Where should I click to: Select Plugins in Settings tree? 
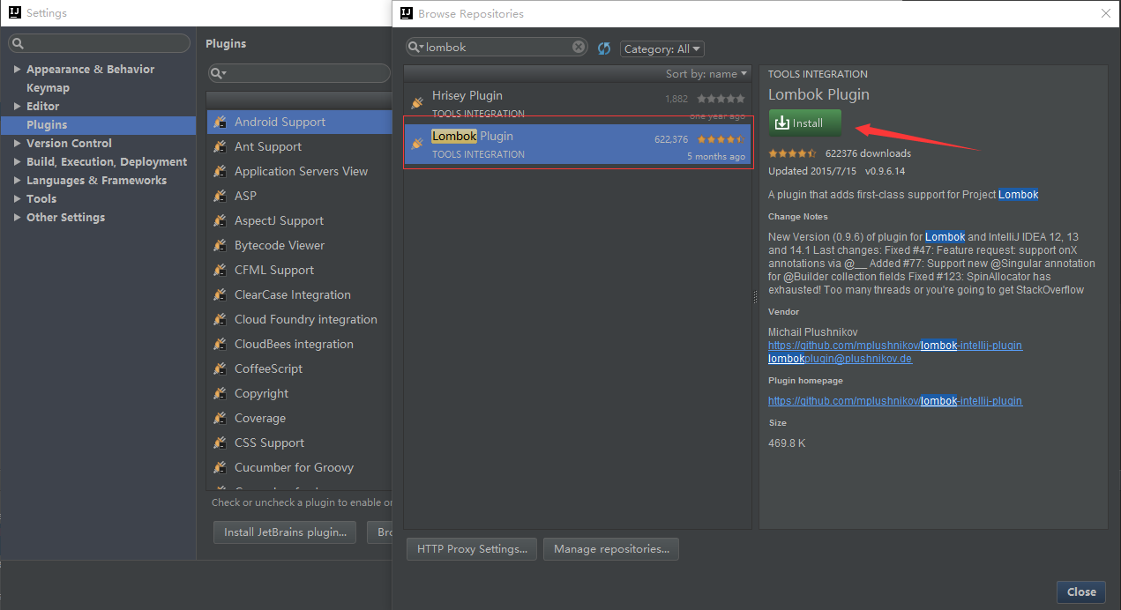click(x=98, y=125)
